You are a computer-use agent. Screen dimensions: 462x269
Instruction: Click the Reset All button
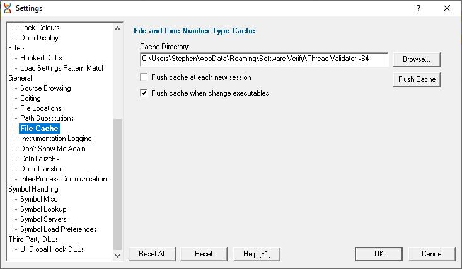pos(152,254)
